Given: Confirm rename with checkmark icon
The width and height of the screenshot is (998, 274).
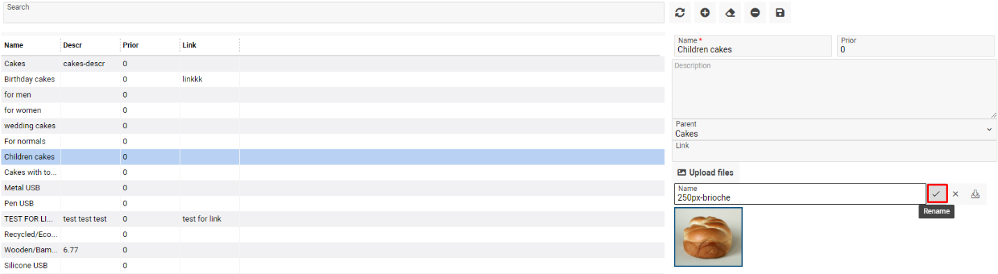Looking at the screenshot, I should [x=937, y=194].
